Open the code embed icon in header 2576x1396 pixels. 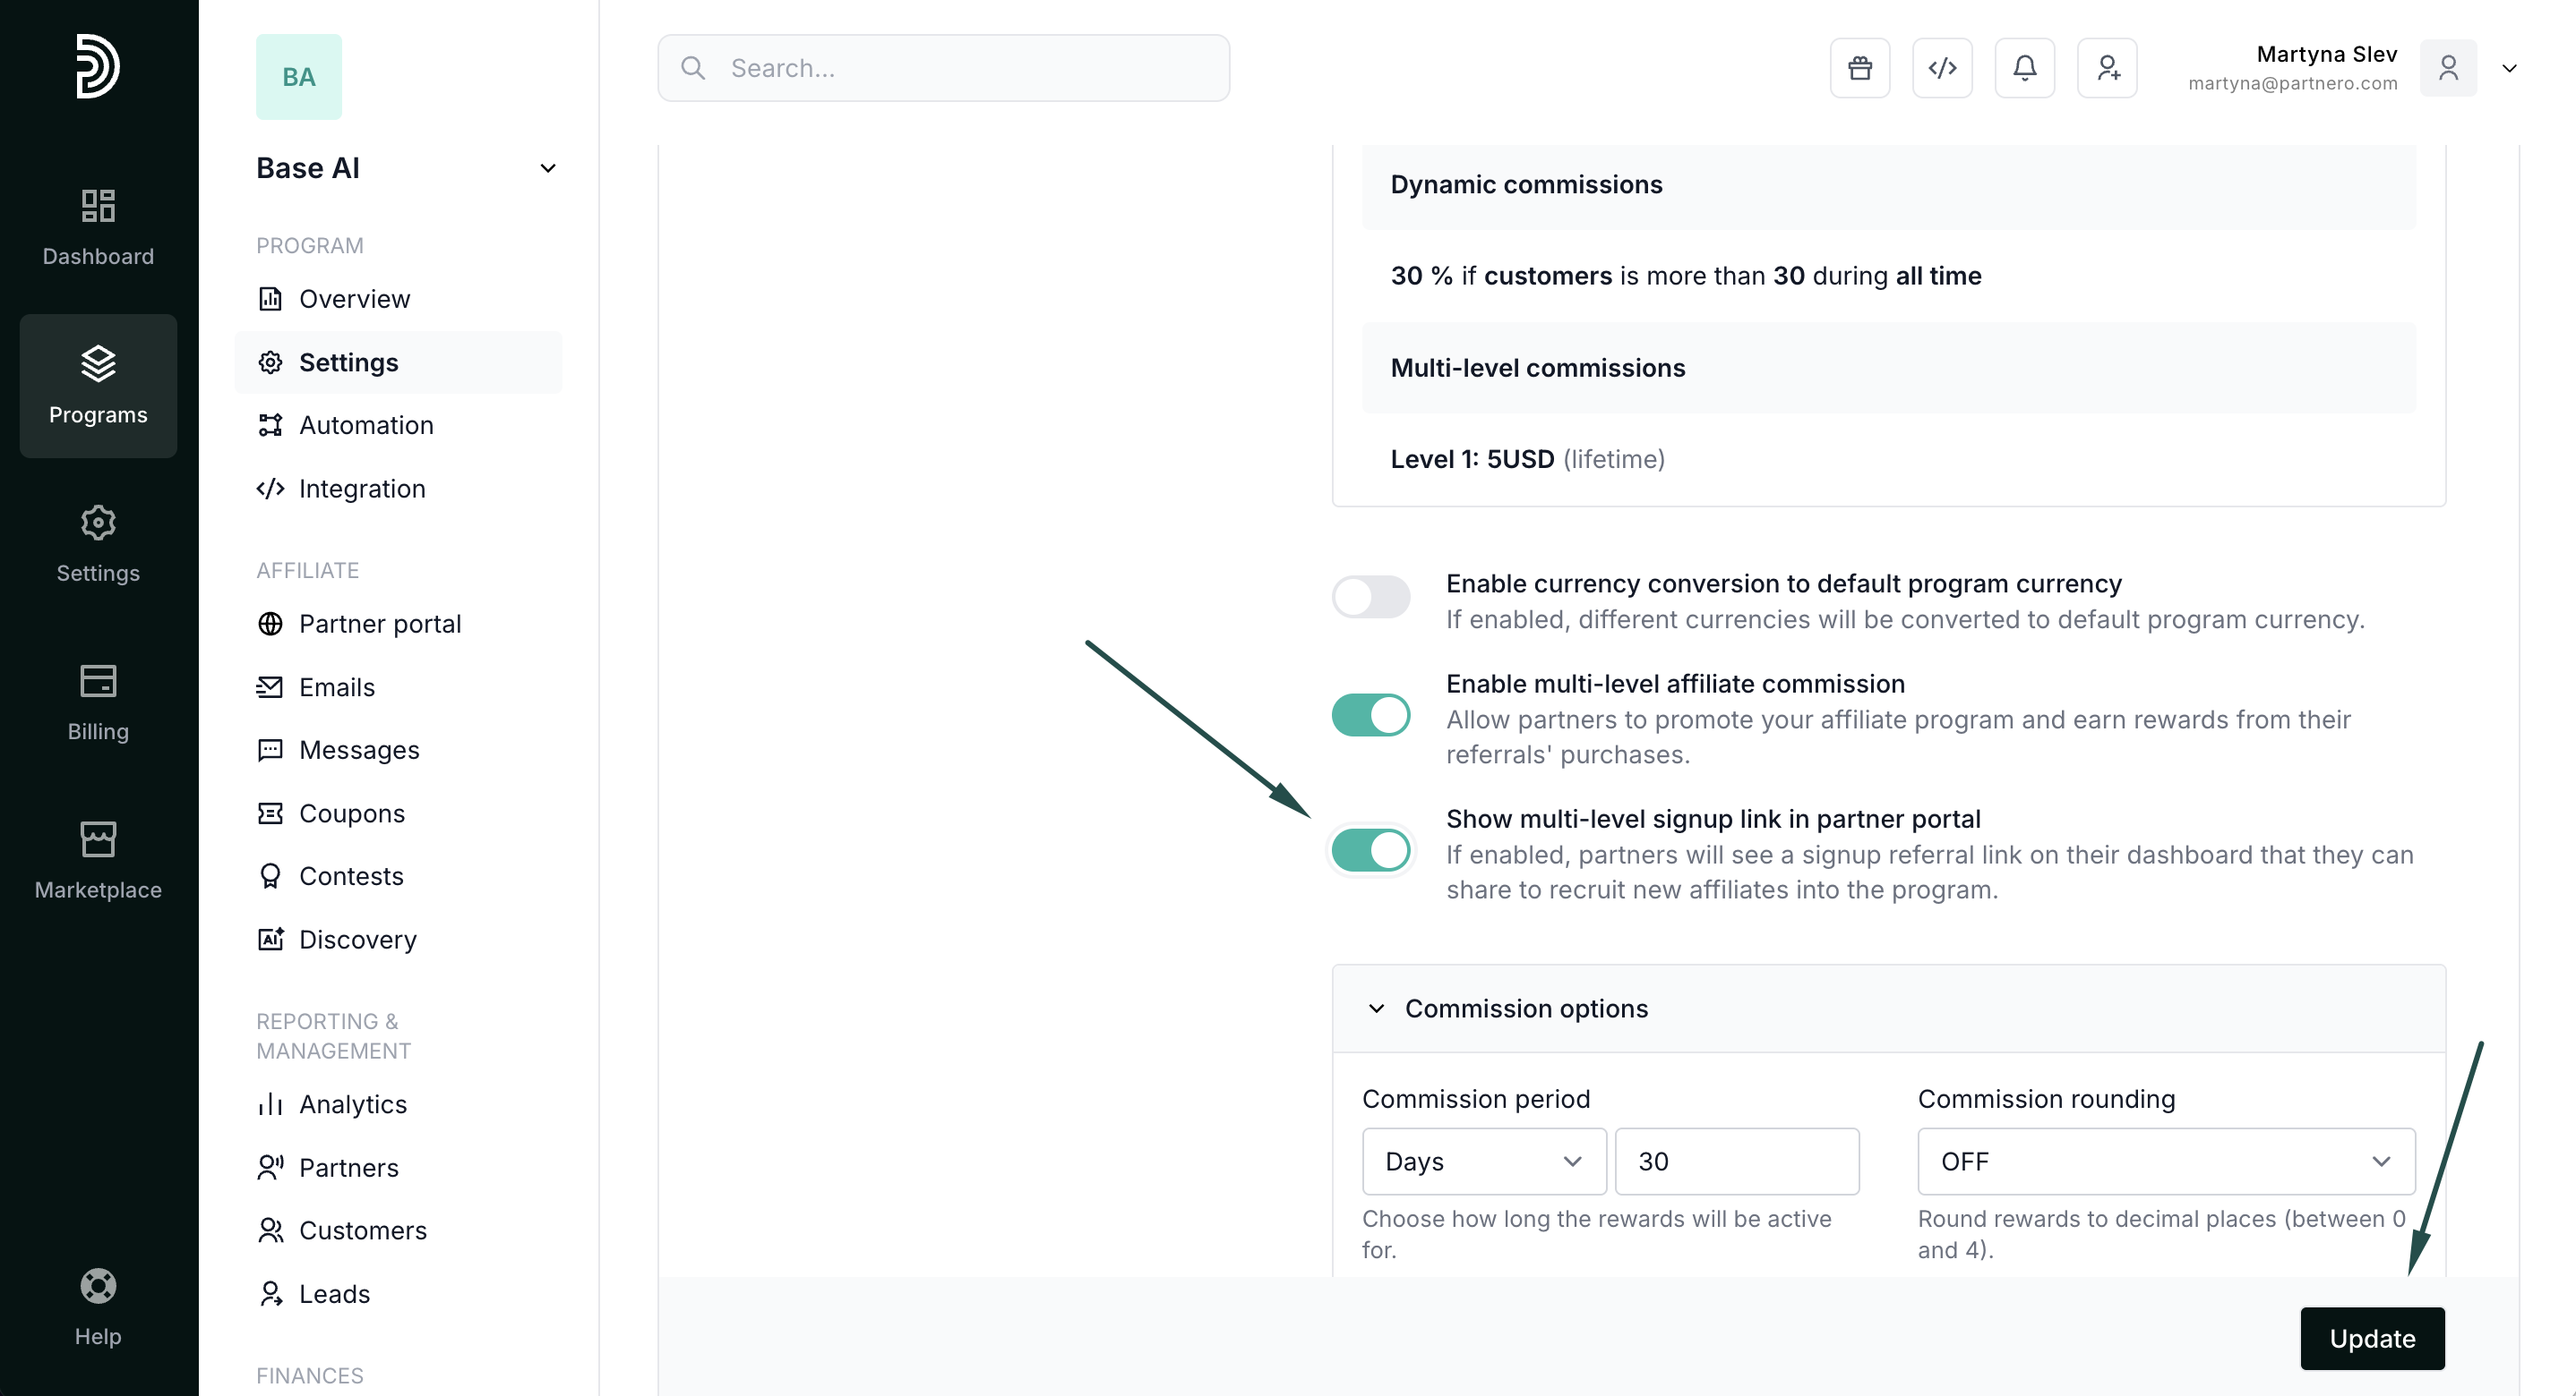click(1941, 68)
